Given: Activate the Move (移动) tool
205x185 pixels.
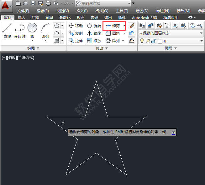Looking at the screenshot, I should (x=76, y=26).
